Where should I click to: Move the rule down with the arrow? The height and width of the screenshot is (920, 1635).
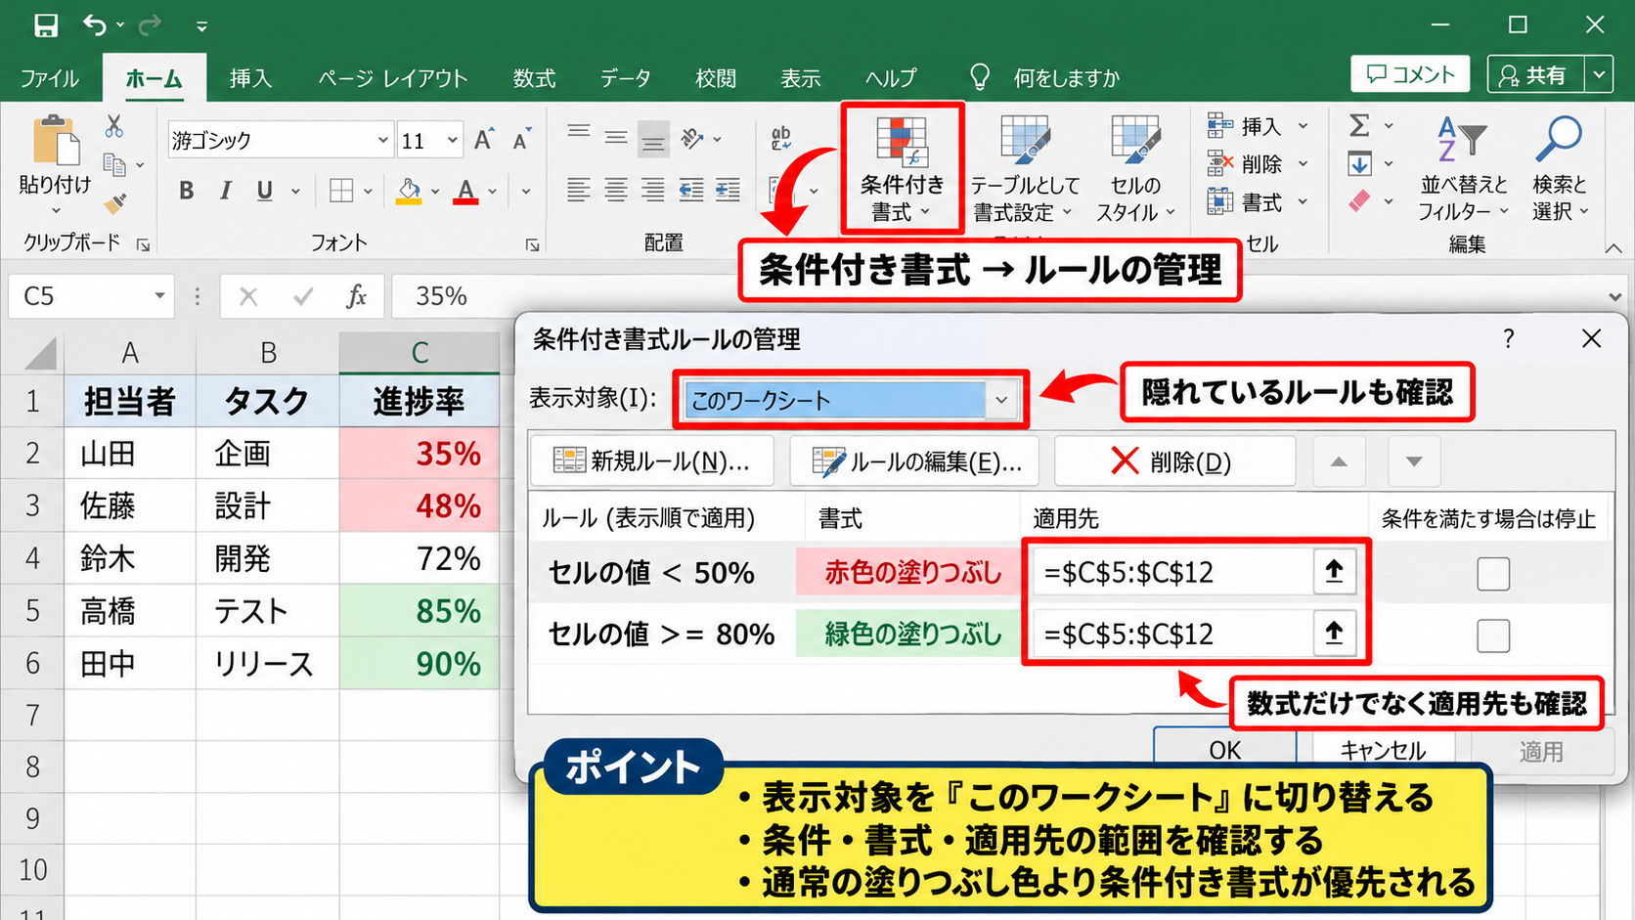1414,461
